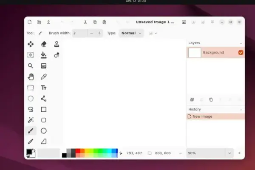
Task: Reset colors to default black and white
Action: pos(28,156)
